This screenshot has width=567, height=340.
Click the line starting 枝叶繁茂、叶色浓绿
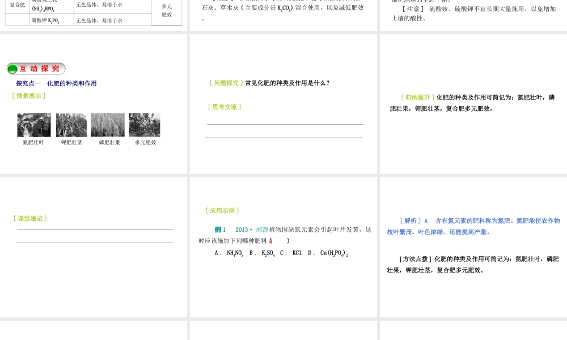point(439,232)
